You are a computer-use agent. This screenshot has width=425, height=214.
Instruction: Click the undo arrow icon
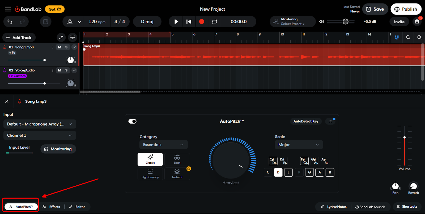(x=10, y=22)
